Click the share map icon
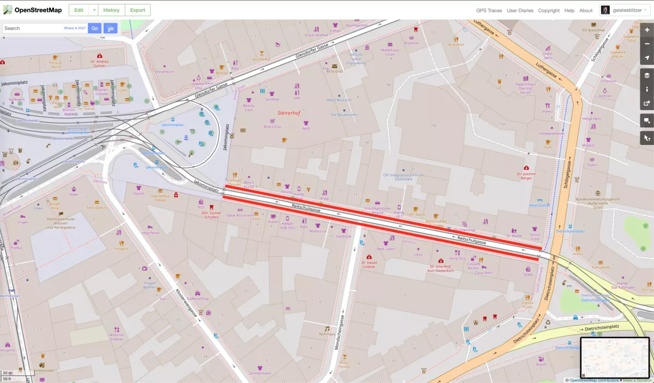Image resolution: width=654 pixels, height=383 pixels. (647, 103)
